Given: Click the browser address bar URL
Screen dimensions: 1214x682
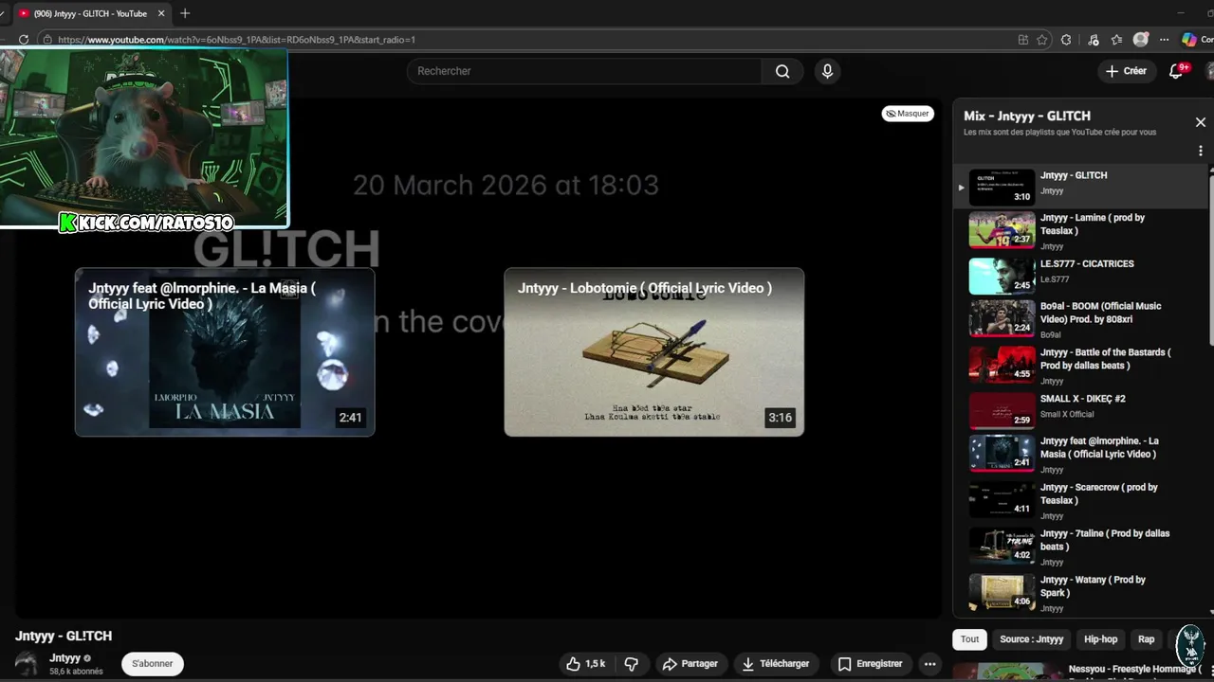Looking at the screenshot, I should (x=237, y=40).
